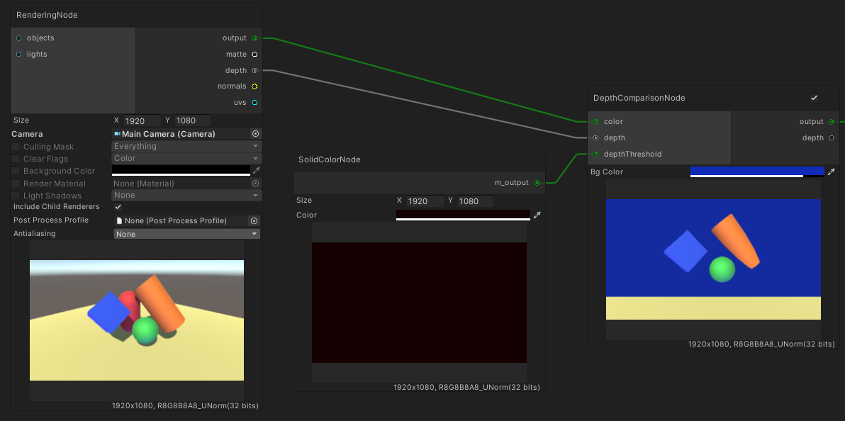
Task: Open the Antialiasing dropdown
Action: [x=186, y=234]
